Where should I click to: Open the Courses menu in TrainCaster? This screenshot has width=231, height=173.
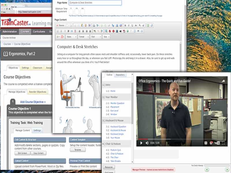point(25,31)
